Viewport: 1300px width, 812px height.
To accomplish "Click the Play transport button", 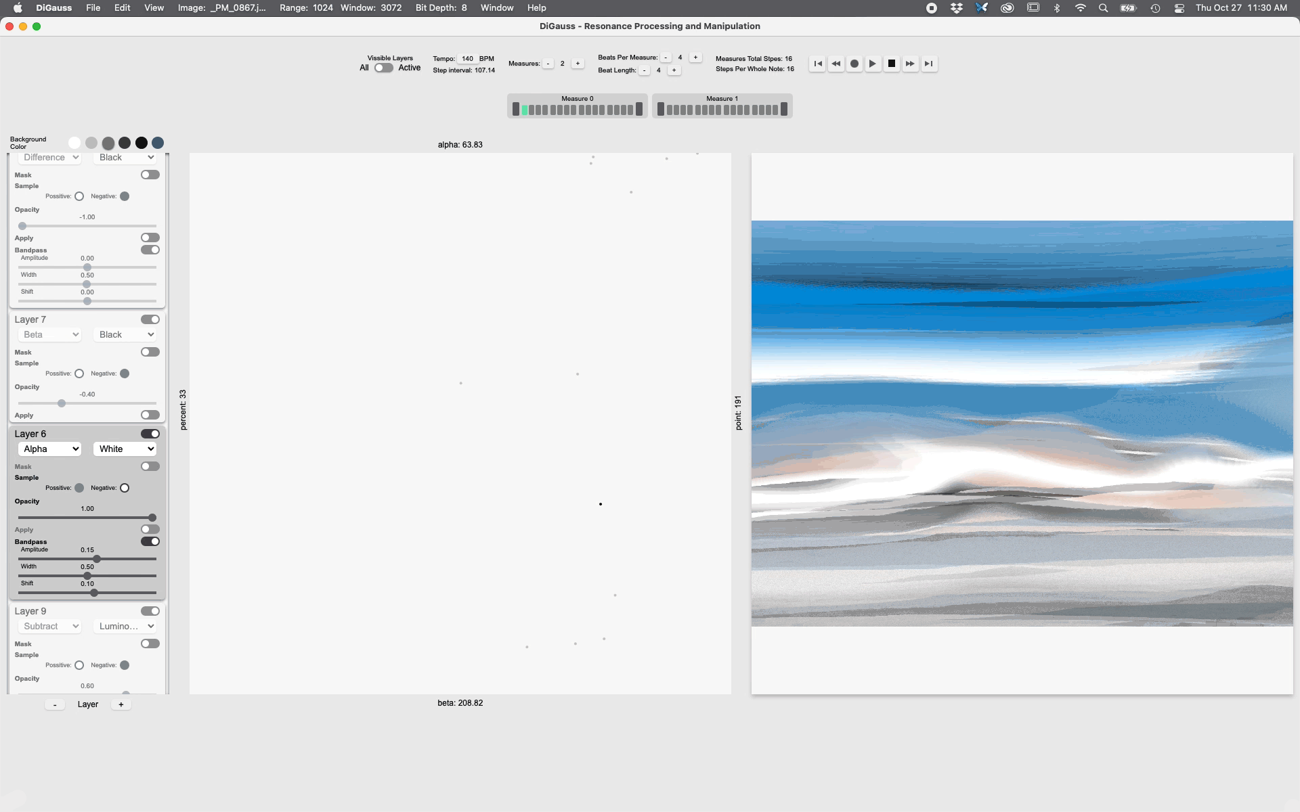I will (873, 64).
